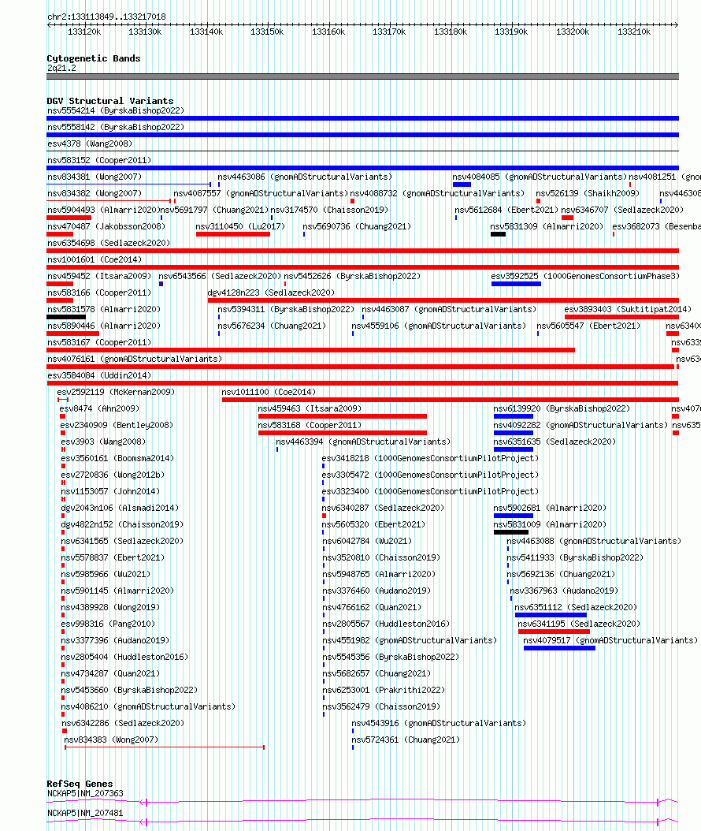Open variant dgv4128n223 (Sedlazeck2020)
Image resolution: width=701 pixels, height=831 pixels.
tap(271, 293)
